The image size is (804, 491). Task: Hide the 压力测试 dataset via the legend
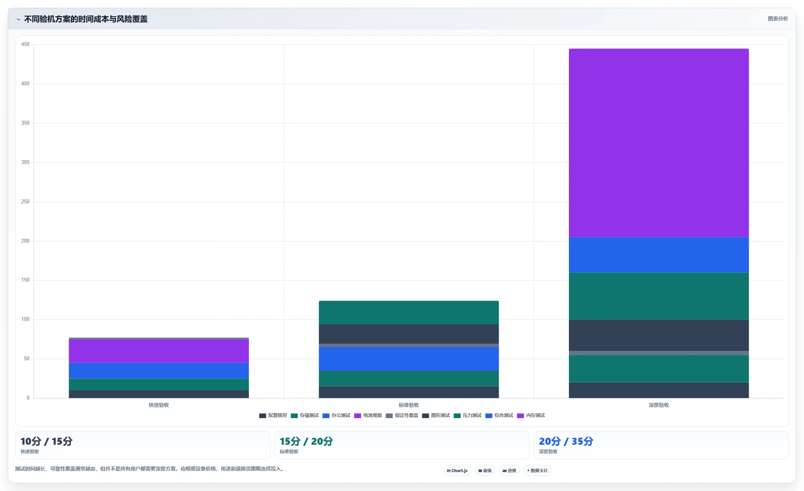point(467,415)
